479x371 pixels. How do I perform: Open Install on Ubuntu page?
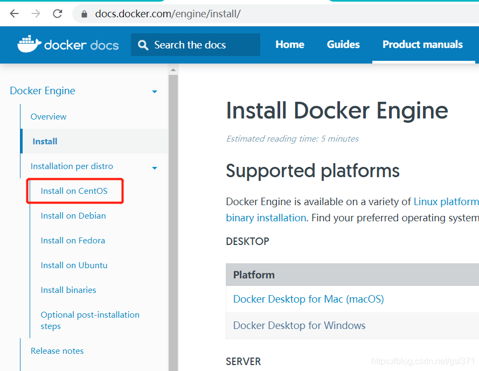(x=74, y=265)
